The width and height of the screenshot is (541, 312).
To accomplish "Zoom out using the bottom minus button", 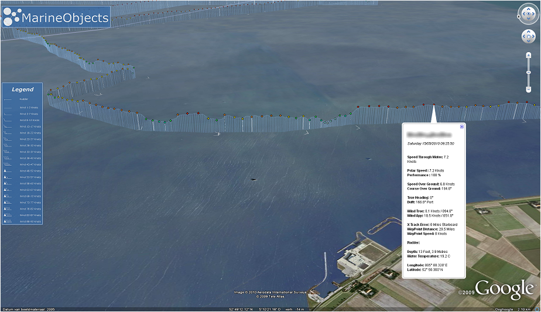I will pyautogui.click(x=528, y=89).
